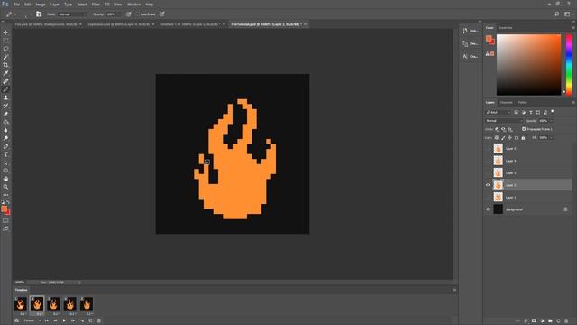Toggle lock transparent pixels

pos(497,138)
